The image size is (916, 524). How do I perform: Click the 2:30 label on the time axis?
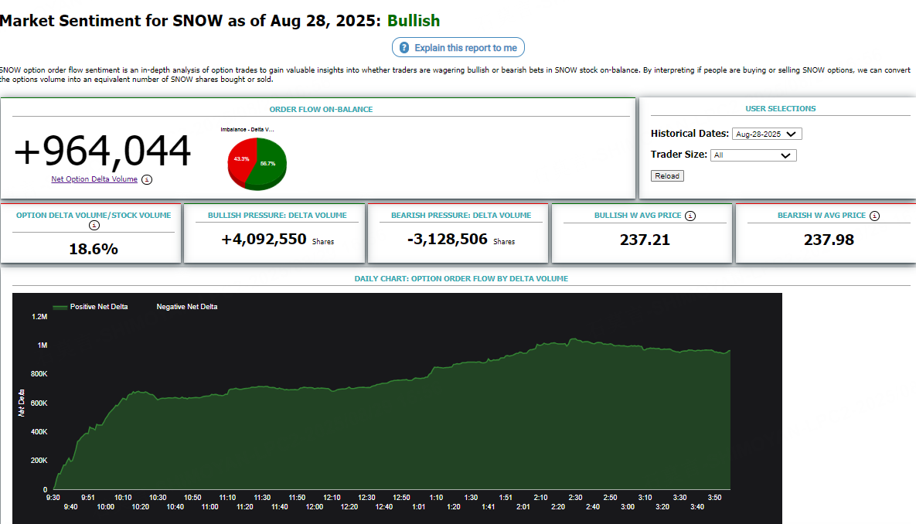[x=575, y=498]
